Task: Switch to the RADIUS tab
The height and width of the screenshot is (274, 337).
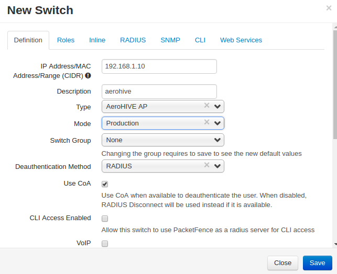Action: [133, 40]
